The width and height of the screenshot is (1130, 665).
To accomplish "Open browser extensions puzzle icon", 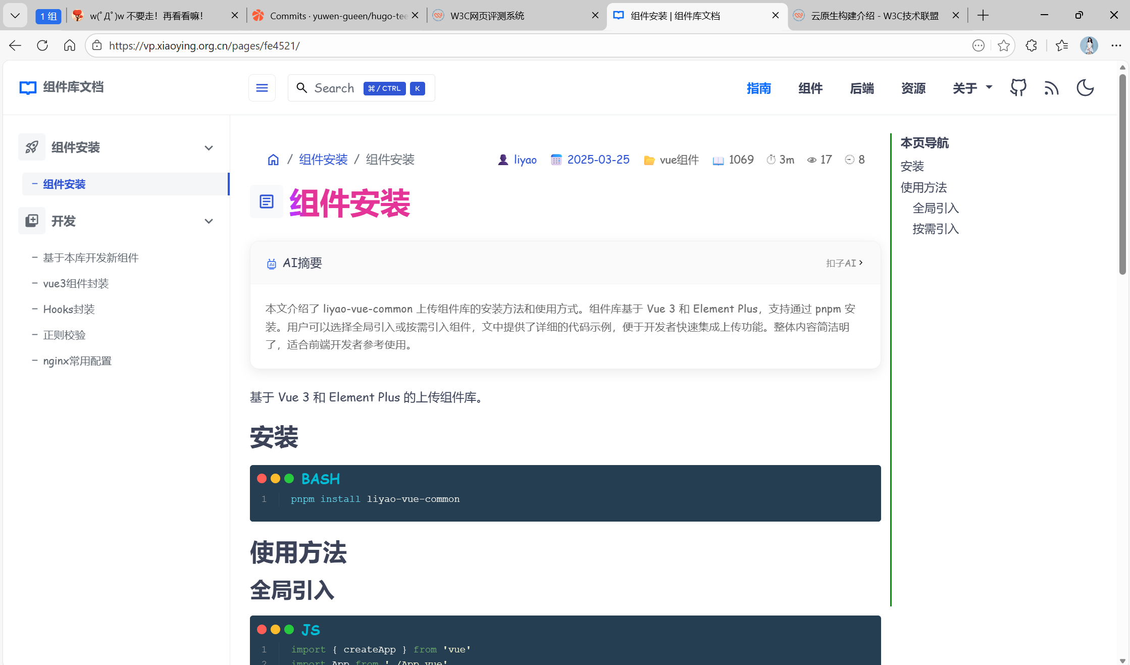I will click(1031, 45).
